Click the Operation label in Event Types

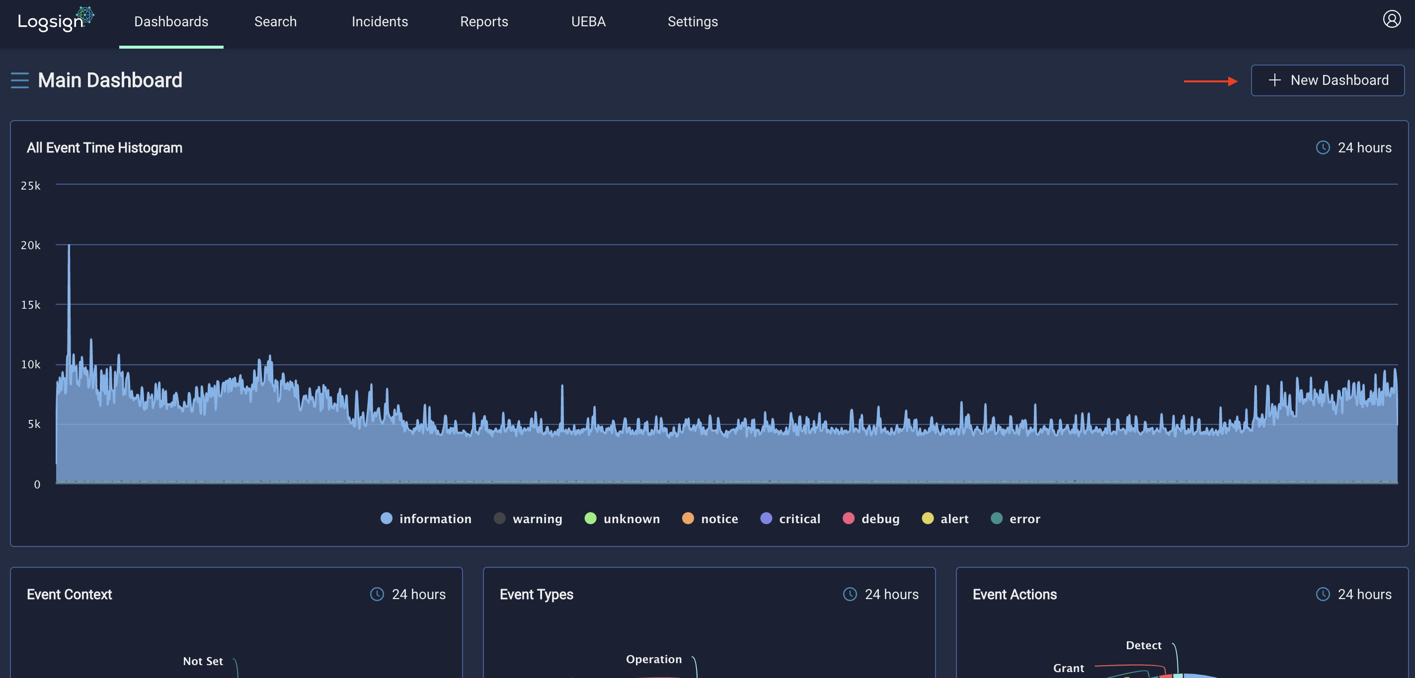654,659
